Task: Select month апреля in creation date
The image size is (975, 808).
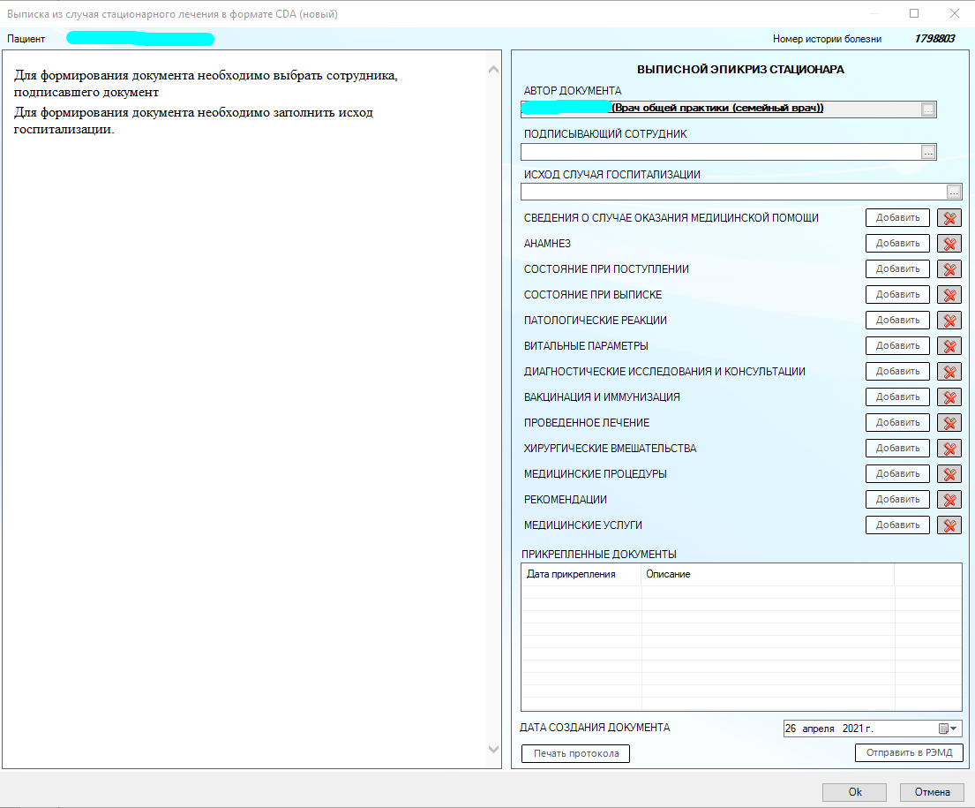Action: click(x=818, y=729)
